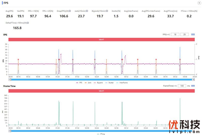
Task: Click the reset link beside FrameTime threshold
Action: pos(193,86)
